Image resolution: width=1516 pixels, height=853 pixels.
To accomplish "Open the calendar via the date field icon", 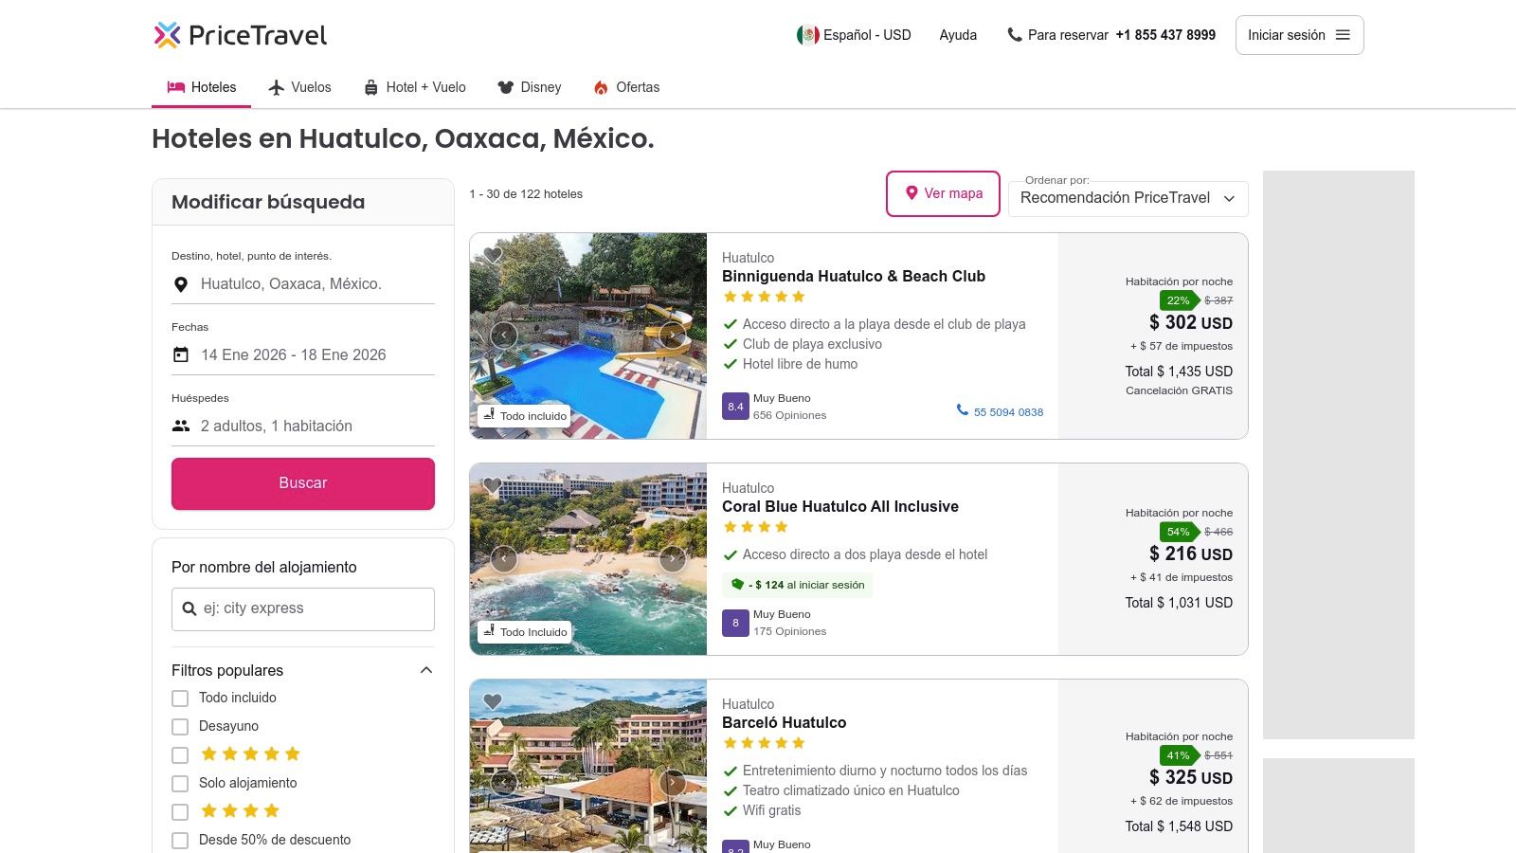I will pos(181,354).
